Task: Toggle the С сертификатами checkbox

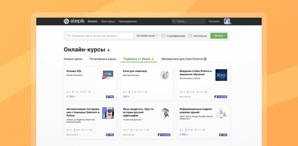Action: pos(163,36)
